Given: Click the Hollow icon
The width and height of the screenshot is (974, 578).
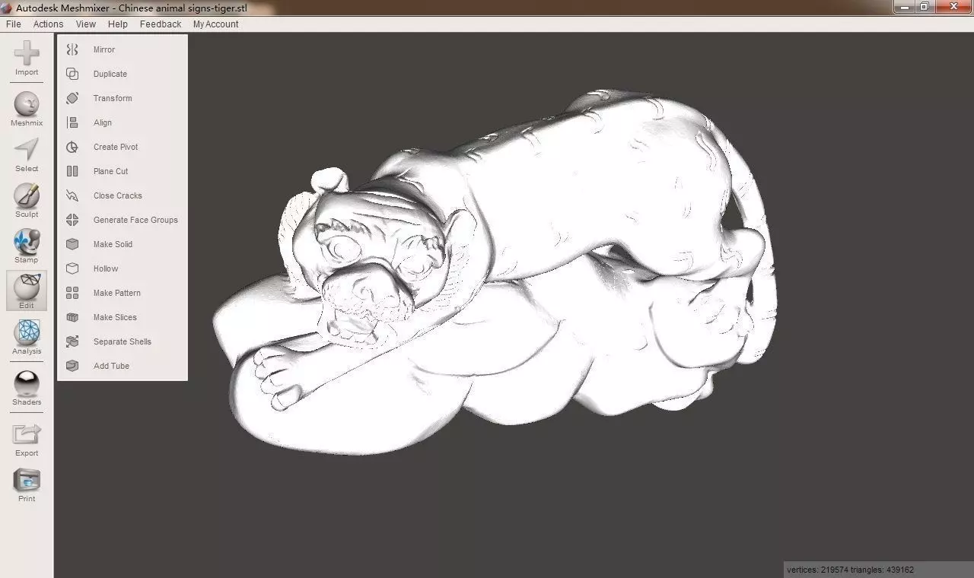Looking at the screenshot, I should [x=72, y=268].
